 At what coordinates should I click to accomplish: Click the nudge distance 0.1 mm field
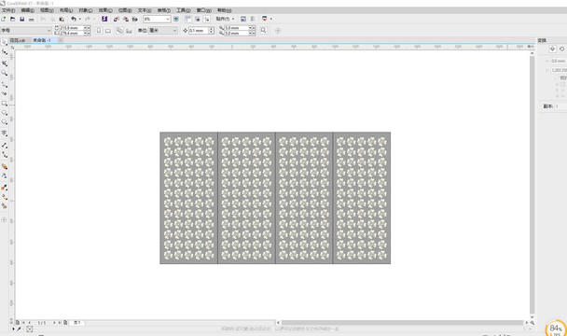point(198,31)
